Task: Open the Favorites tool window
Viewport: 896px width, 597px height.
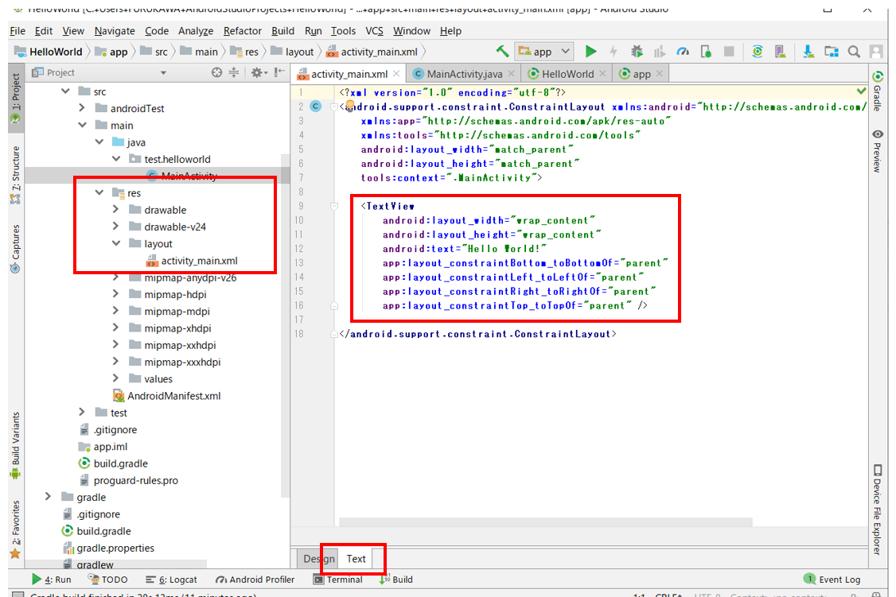Action: click(15, 529)
